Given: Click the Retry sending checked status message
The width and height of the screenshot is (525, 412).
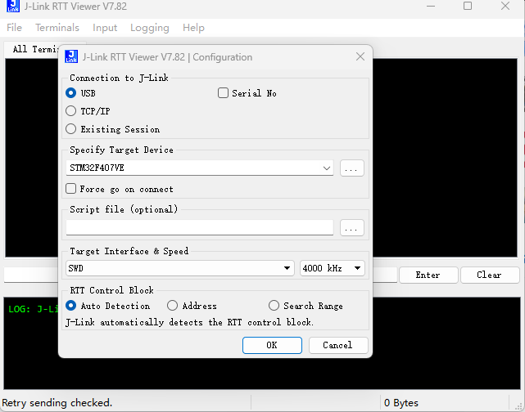Looking at the screenshot, I should point(57,403).
